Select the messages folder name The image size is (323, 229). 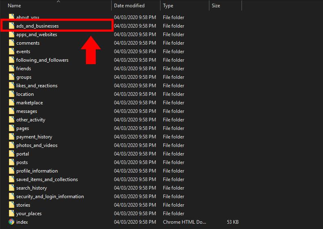click(26, 111)
